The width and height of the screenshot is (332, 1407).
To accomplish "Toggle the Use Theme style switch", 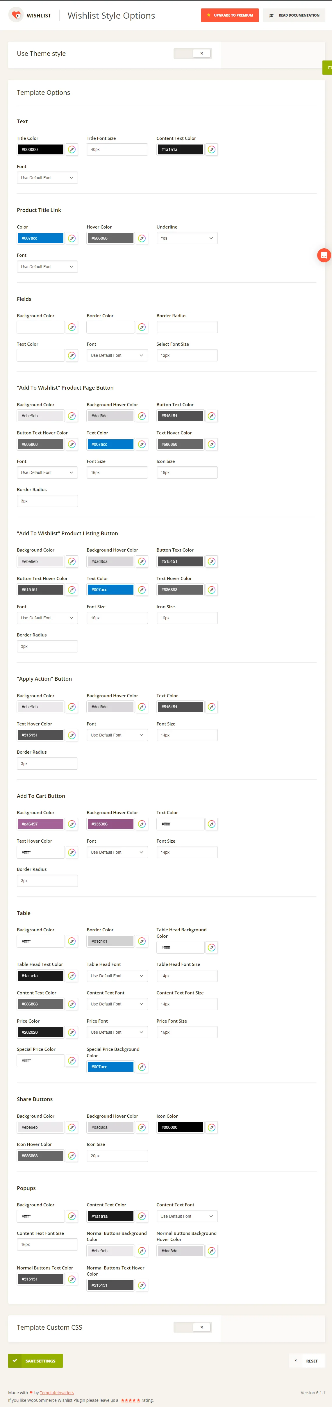I will click(x=193, y=54).
